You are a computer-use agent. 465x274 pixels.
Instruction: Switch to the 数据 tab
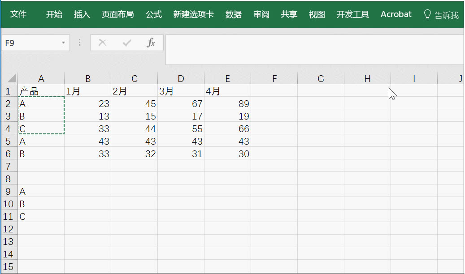(x=233, y=14)
